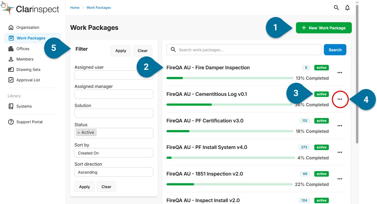Open more options for Cementitious Log v0.1
The height and width of the screenshot is (204, 377).
(340, 99)
